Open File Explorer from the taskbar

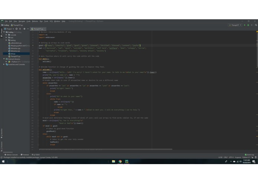click(114, 162)
